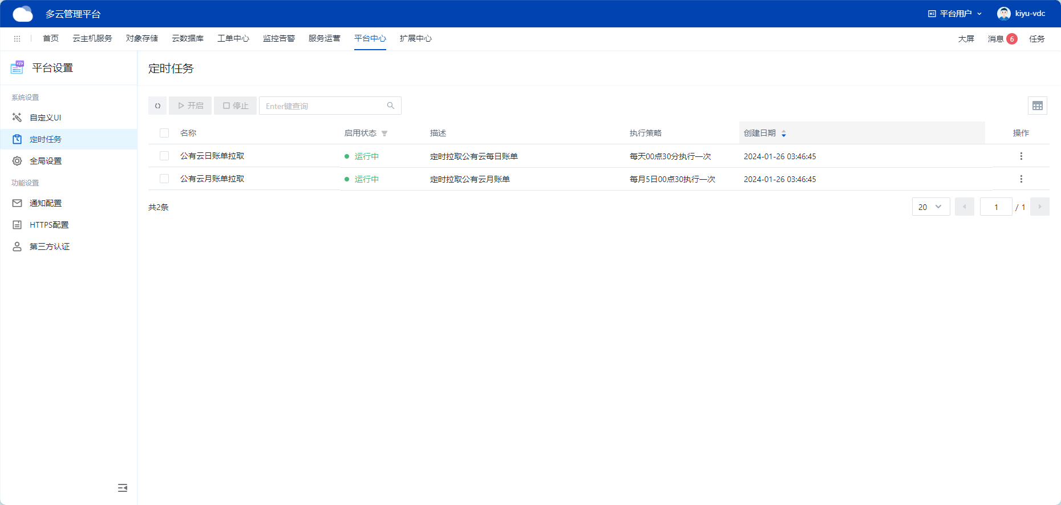The height and width of the screenshot is (505, 1061).
Task: Click the 停止 button
Action: [x=235, y=106]
